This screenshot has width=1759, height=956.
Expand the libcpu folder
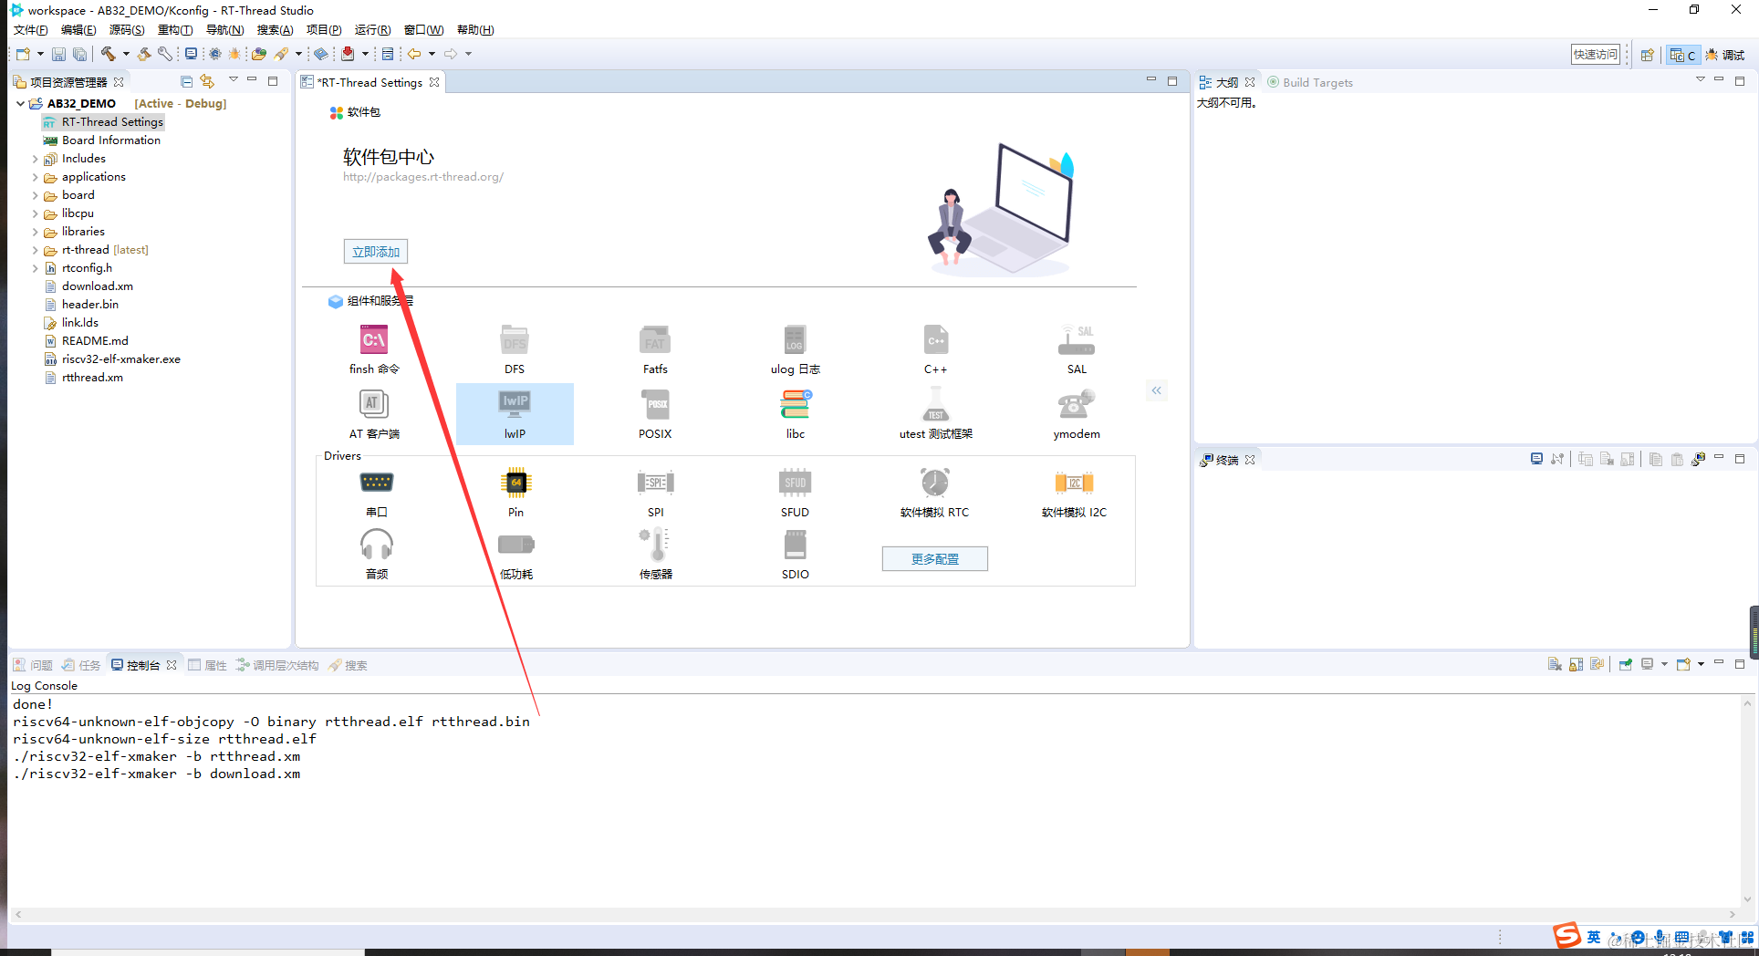click(x=36, y=213)
